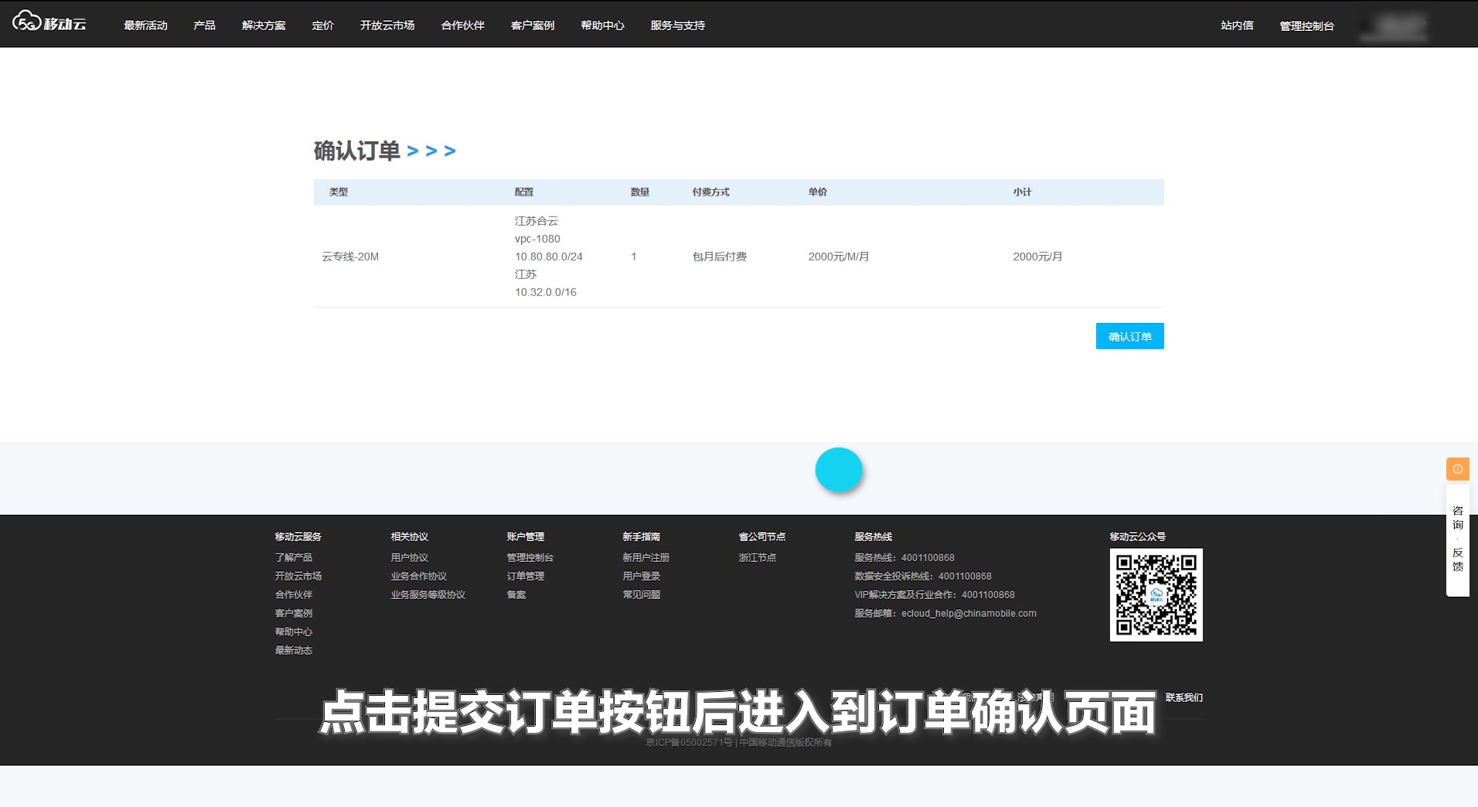Open 订单管理 under 账户管理

coord(524,576)
